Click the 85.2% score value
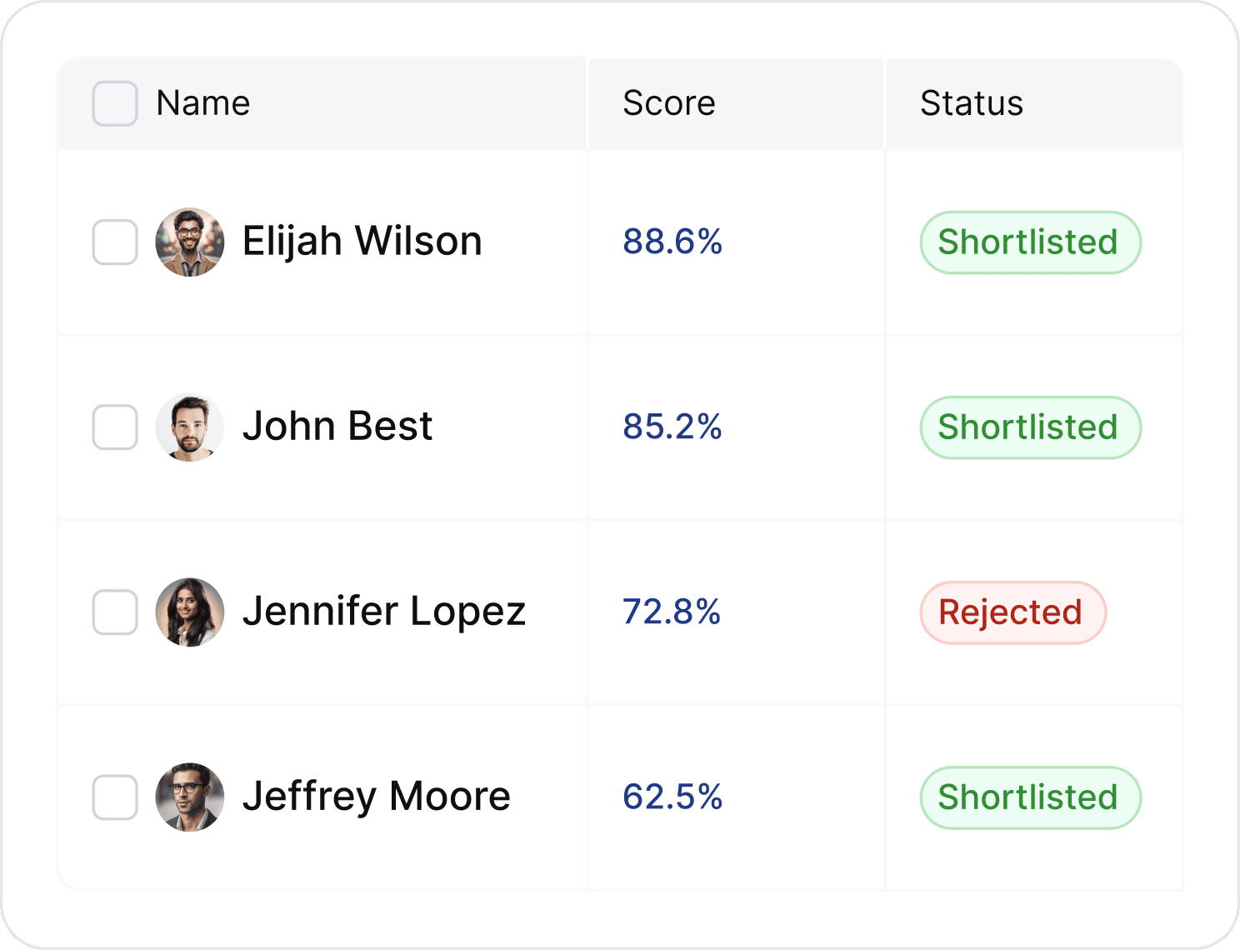Screen dimensions: 1240x950 pyautogui.click(x=672, y=427)
